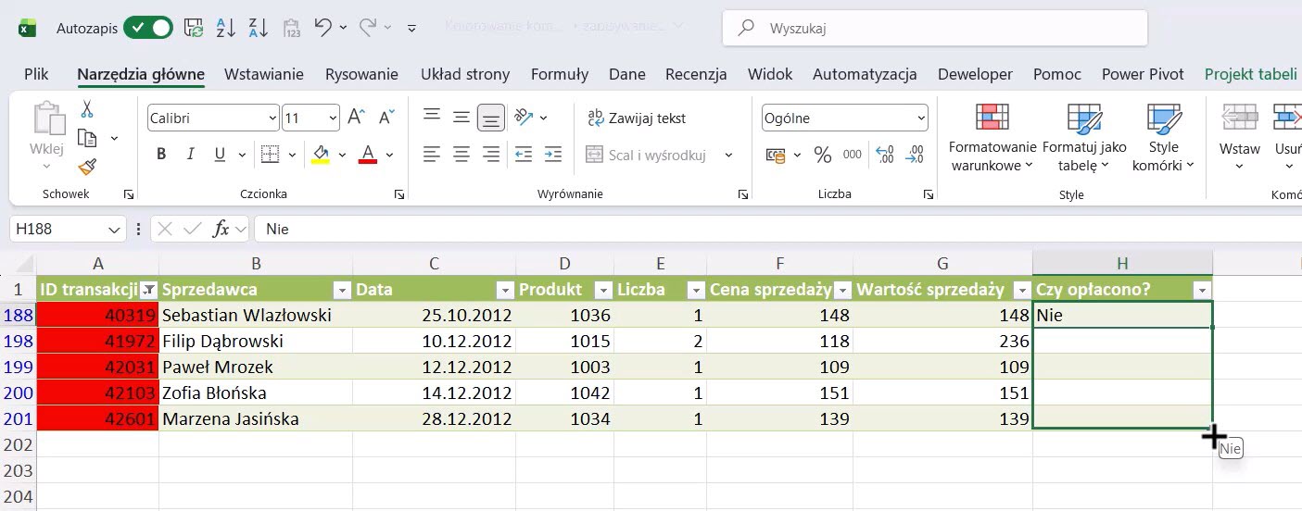Decrease font size with smaller A
Image resolution: width=1302 pixels, height=511 pixels.
(388, 118)
